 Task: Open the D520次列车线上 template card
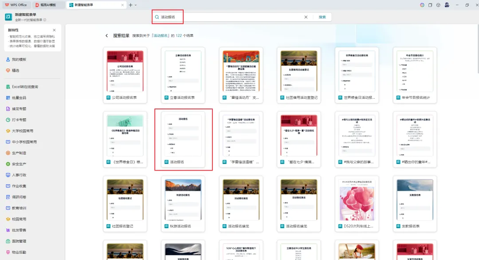point(357,204)
